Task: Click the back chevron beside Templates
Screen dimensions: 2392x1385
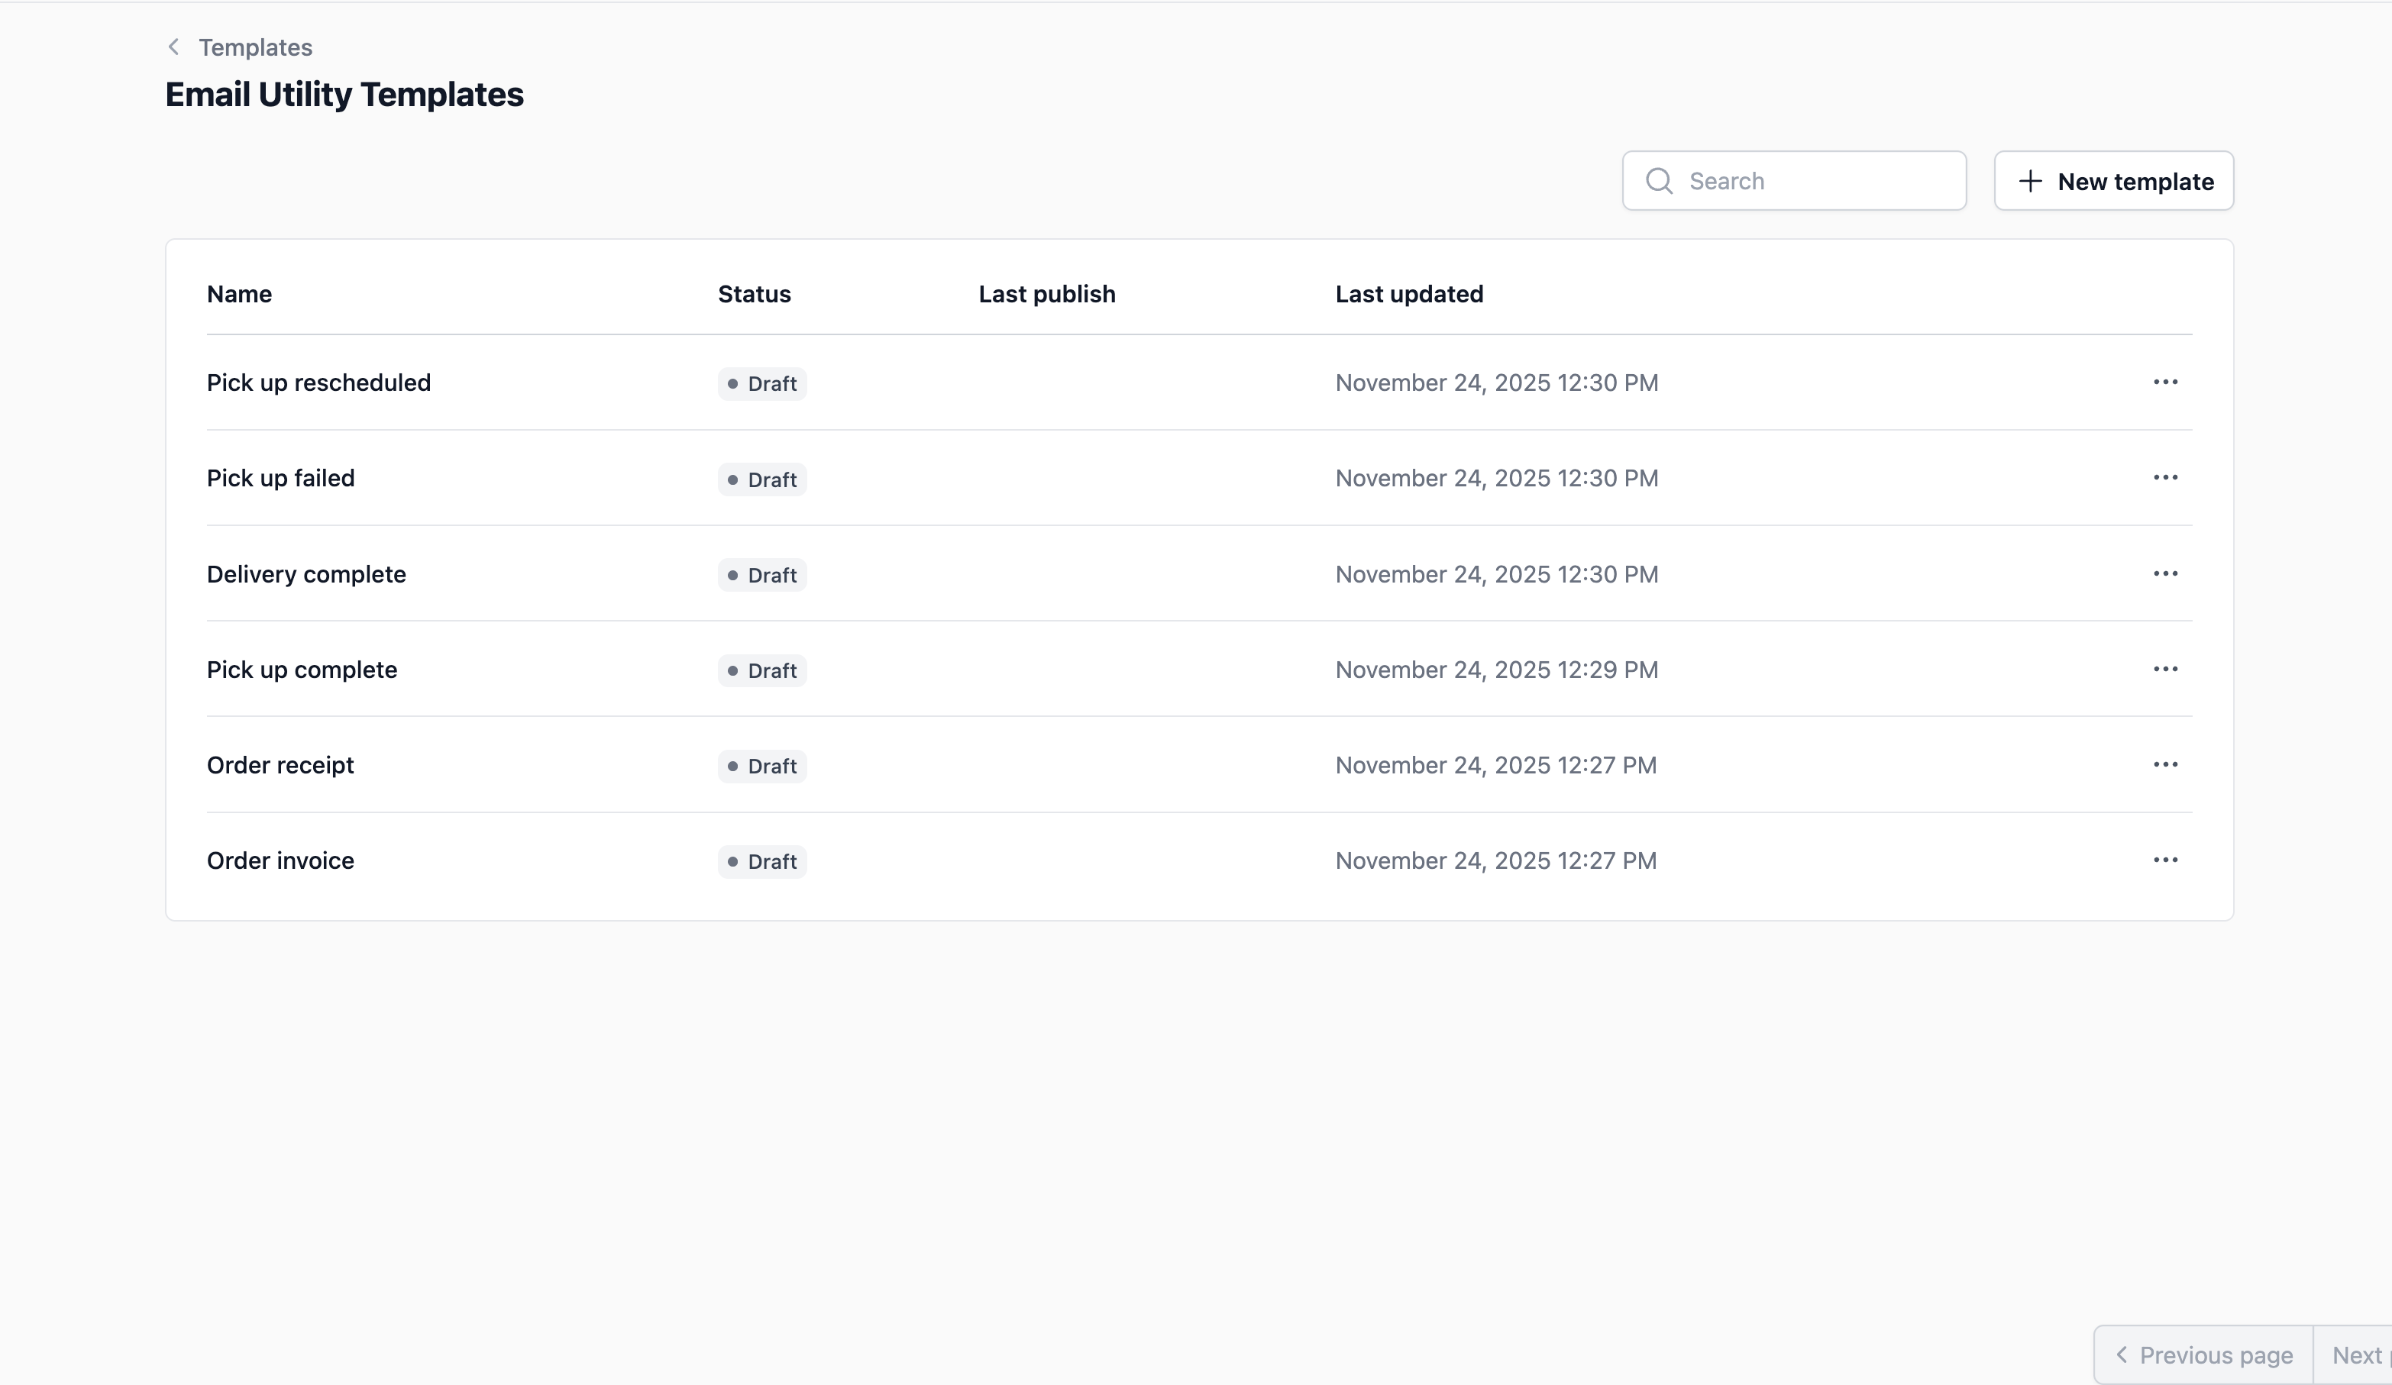Action: (173, 47)
